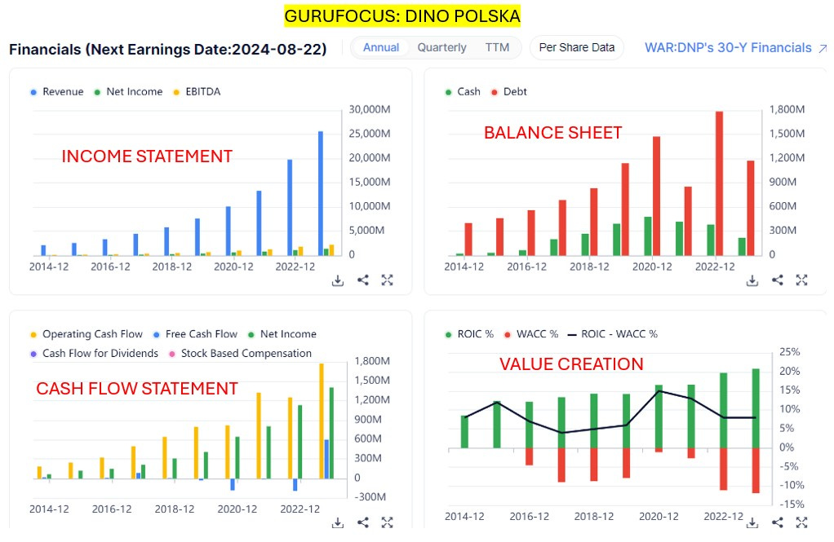Toggle EBITDA series in income chart
The width and height of the screenshot is (834, 542).
click(x=197, y=91)
